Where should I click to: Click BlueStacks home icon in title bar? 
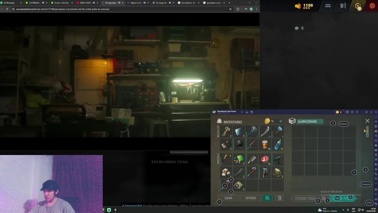247,112
